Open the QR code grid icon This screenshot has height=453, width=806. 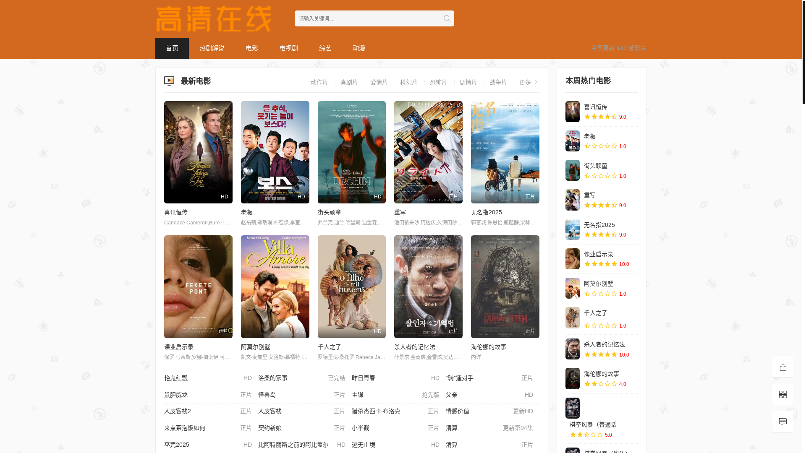tap(783, 394)
